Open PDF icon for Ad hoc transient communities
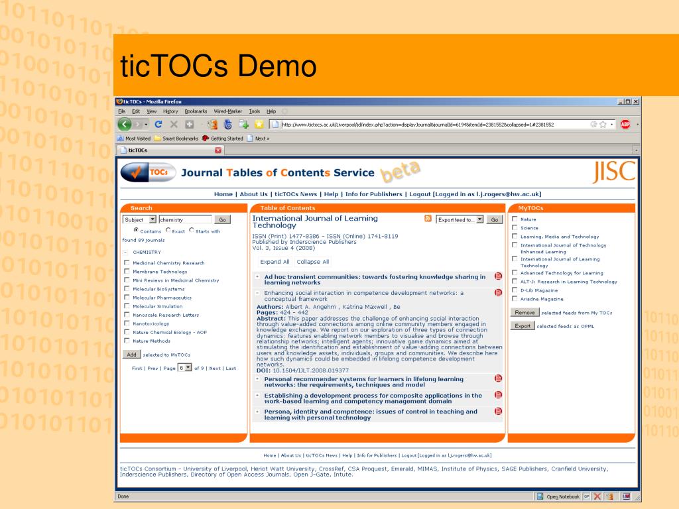Viewport: 679px width, 509px height. coord(498,276)
